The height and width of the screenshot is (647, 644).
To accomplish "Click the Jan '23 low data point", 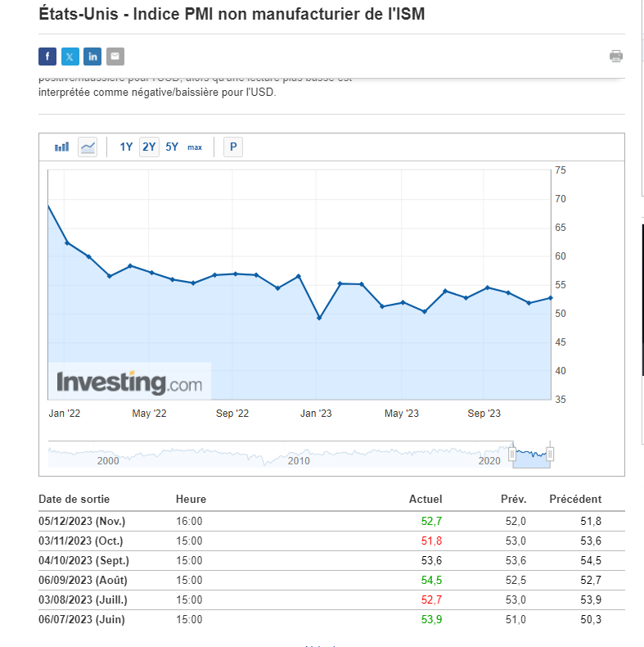I will point(319,318).
